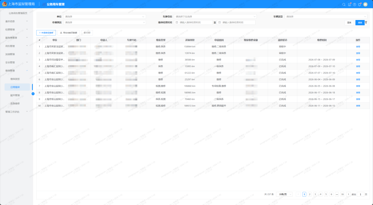
Task: Open the 车牌号码 dropdown
Action: (x=215, y=17)
